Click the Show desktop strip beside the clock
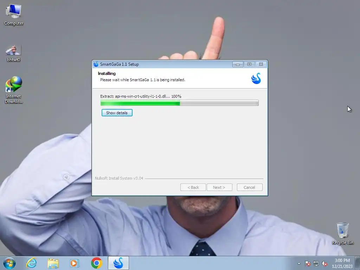Image resolution: width=360 pixels, height=270 pixels. tap(358, 263)
